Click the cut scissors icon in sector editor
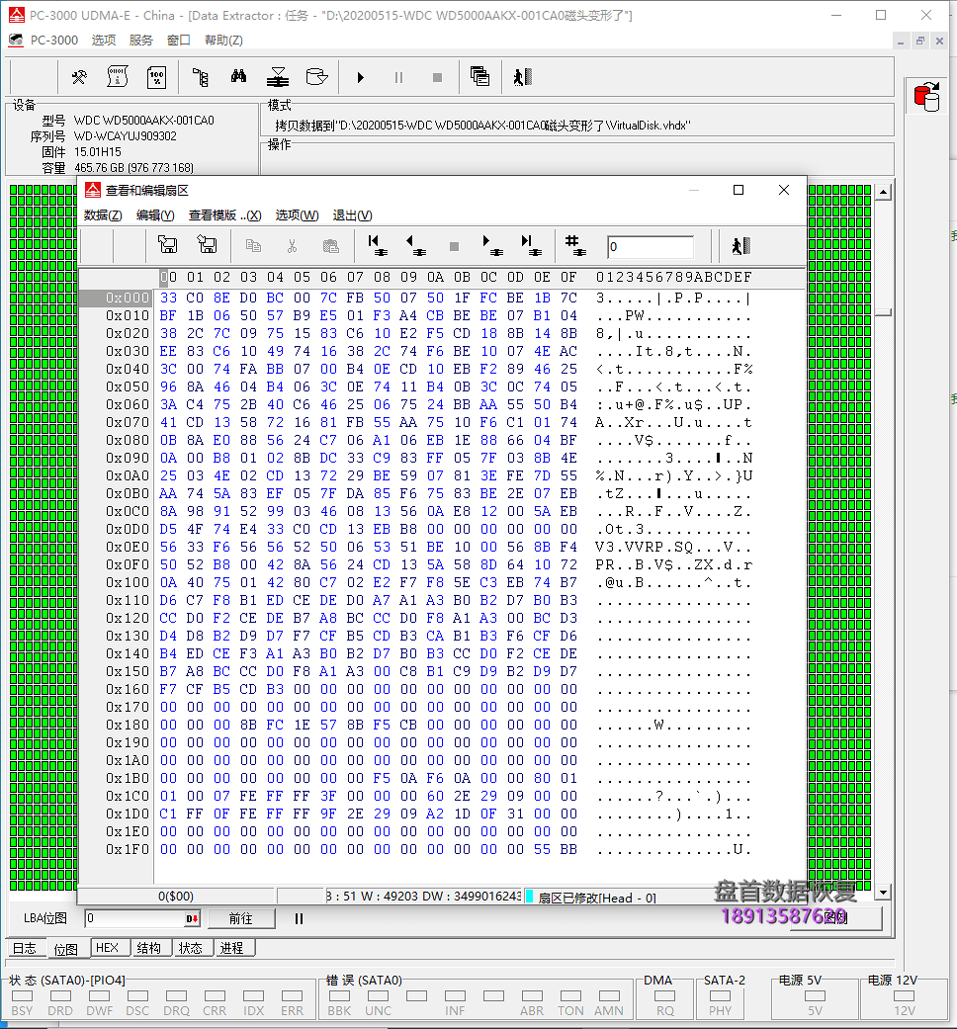 pos(292,246)
